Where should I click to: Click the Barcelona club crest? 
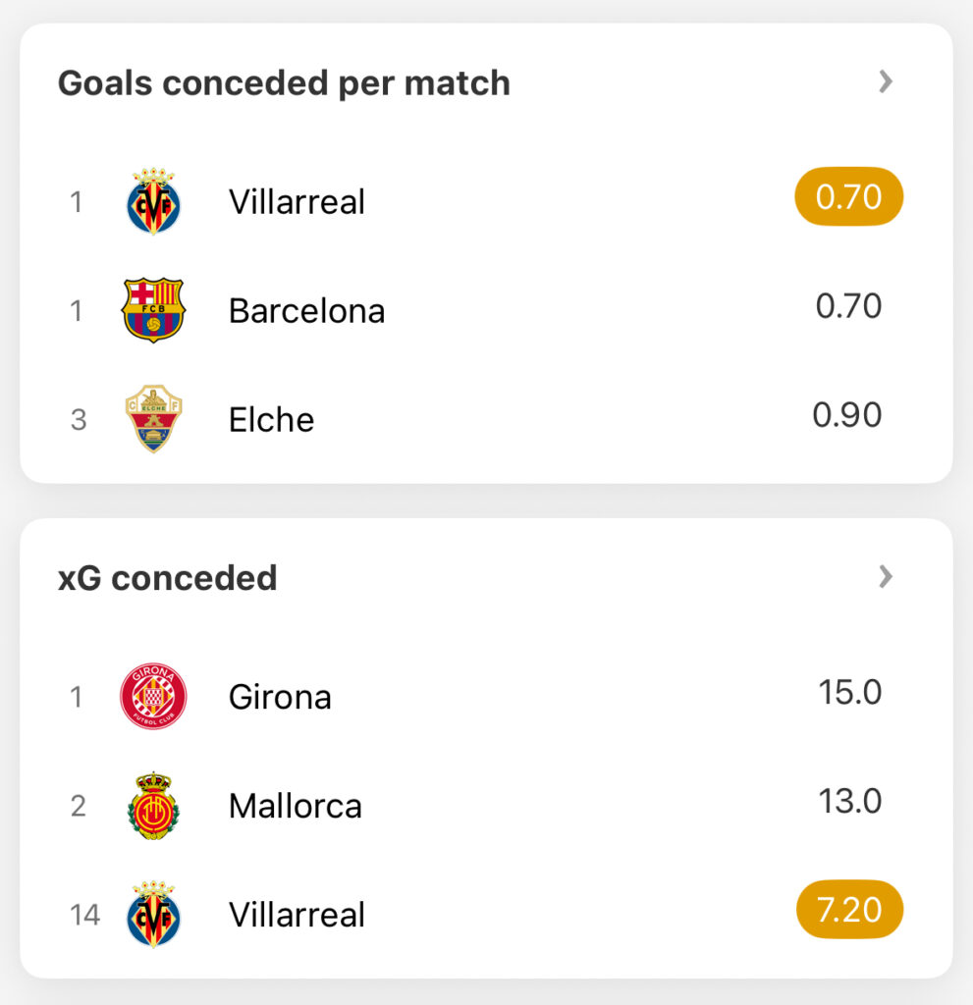[153, 310]
